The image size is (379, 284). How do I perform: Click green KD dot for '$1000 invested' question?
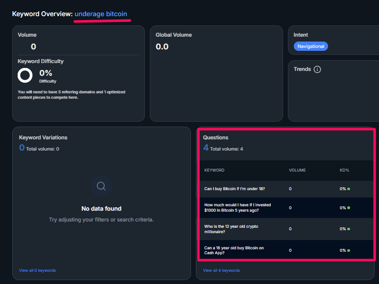(349, 208)
